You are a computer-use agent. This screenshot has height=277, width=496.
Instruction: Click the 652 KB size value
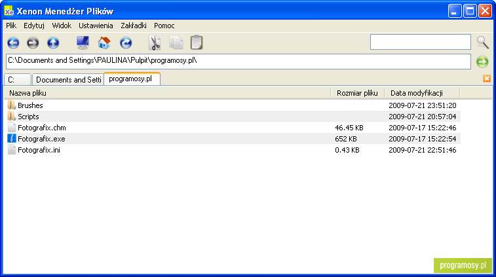pos(346,139)
